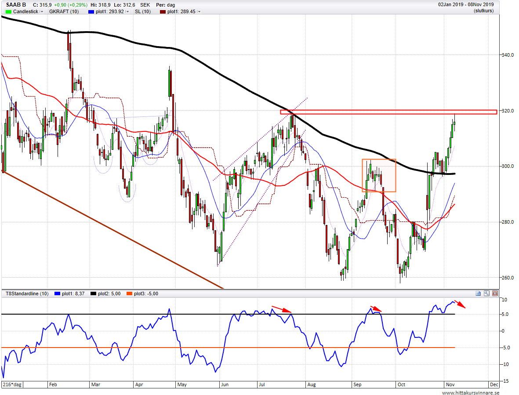Click the 260.0 price axis label
Screen dimensions: 519x395
tap(508, 278)
